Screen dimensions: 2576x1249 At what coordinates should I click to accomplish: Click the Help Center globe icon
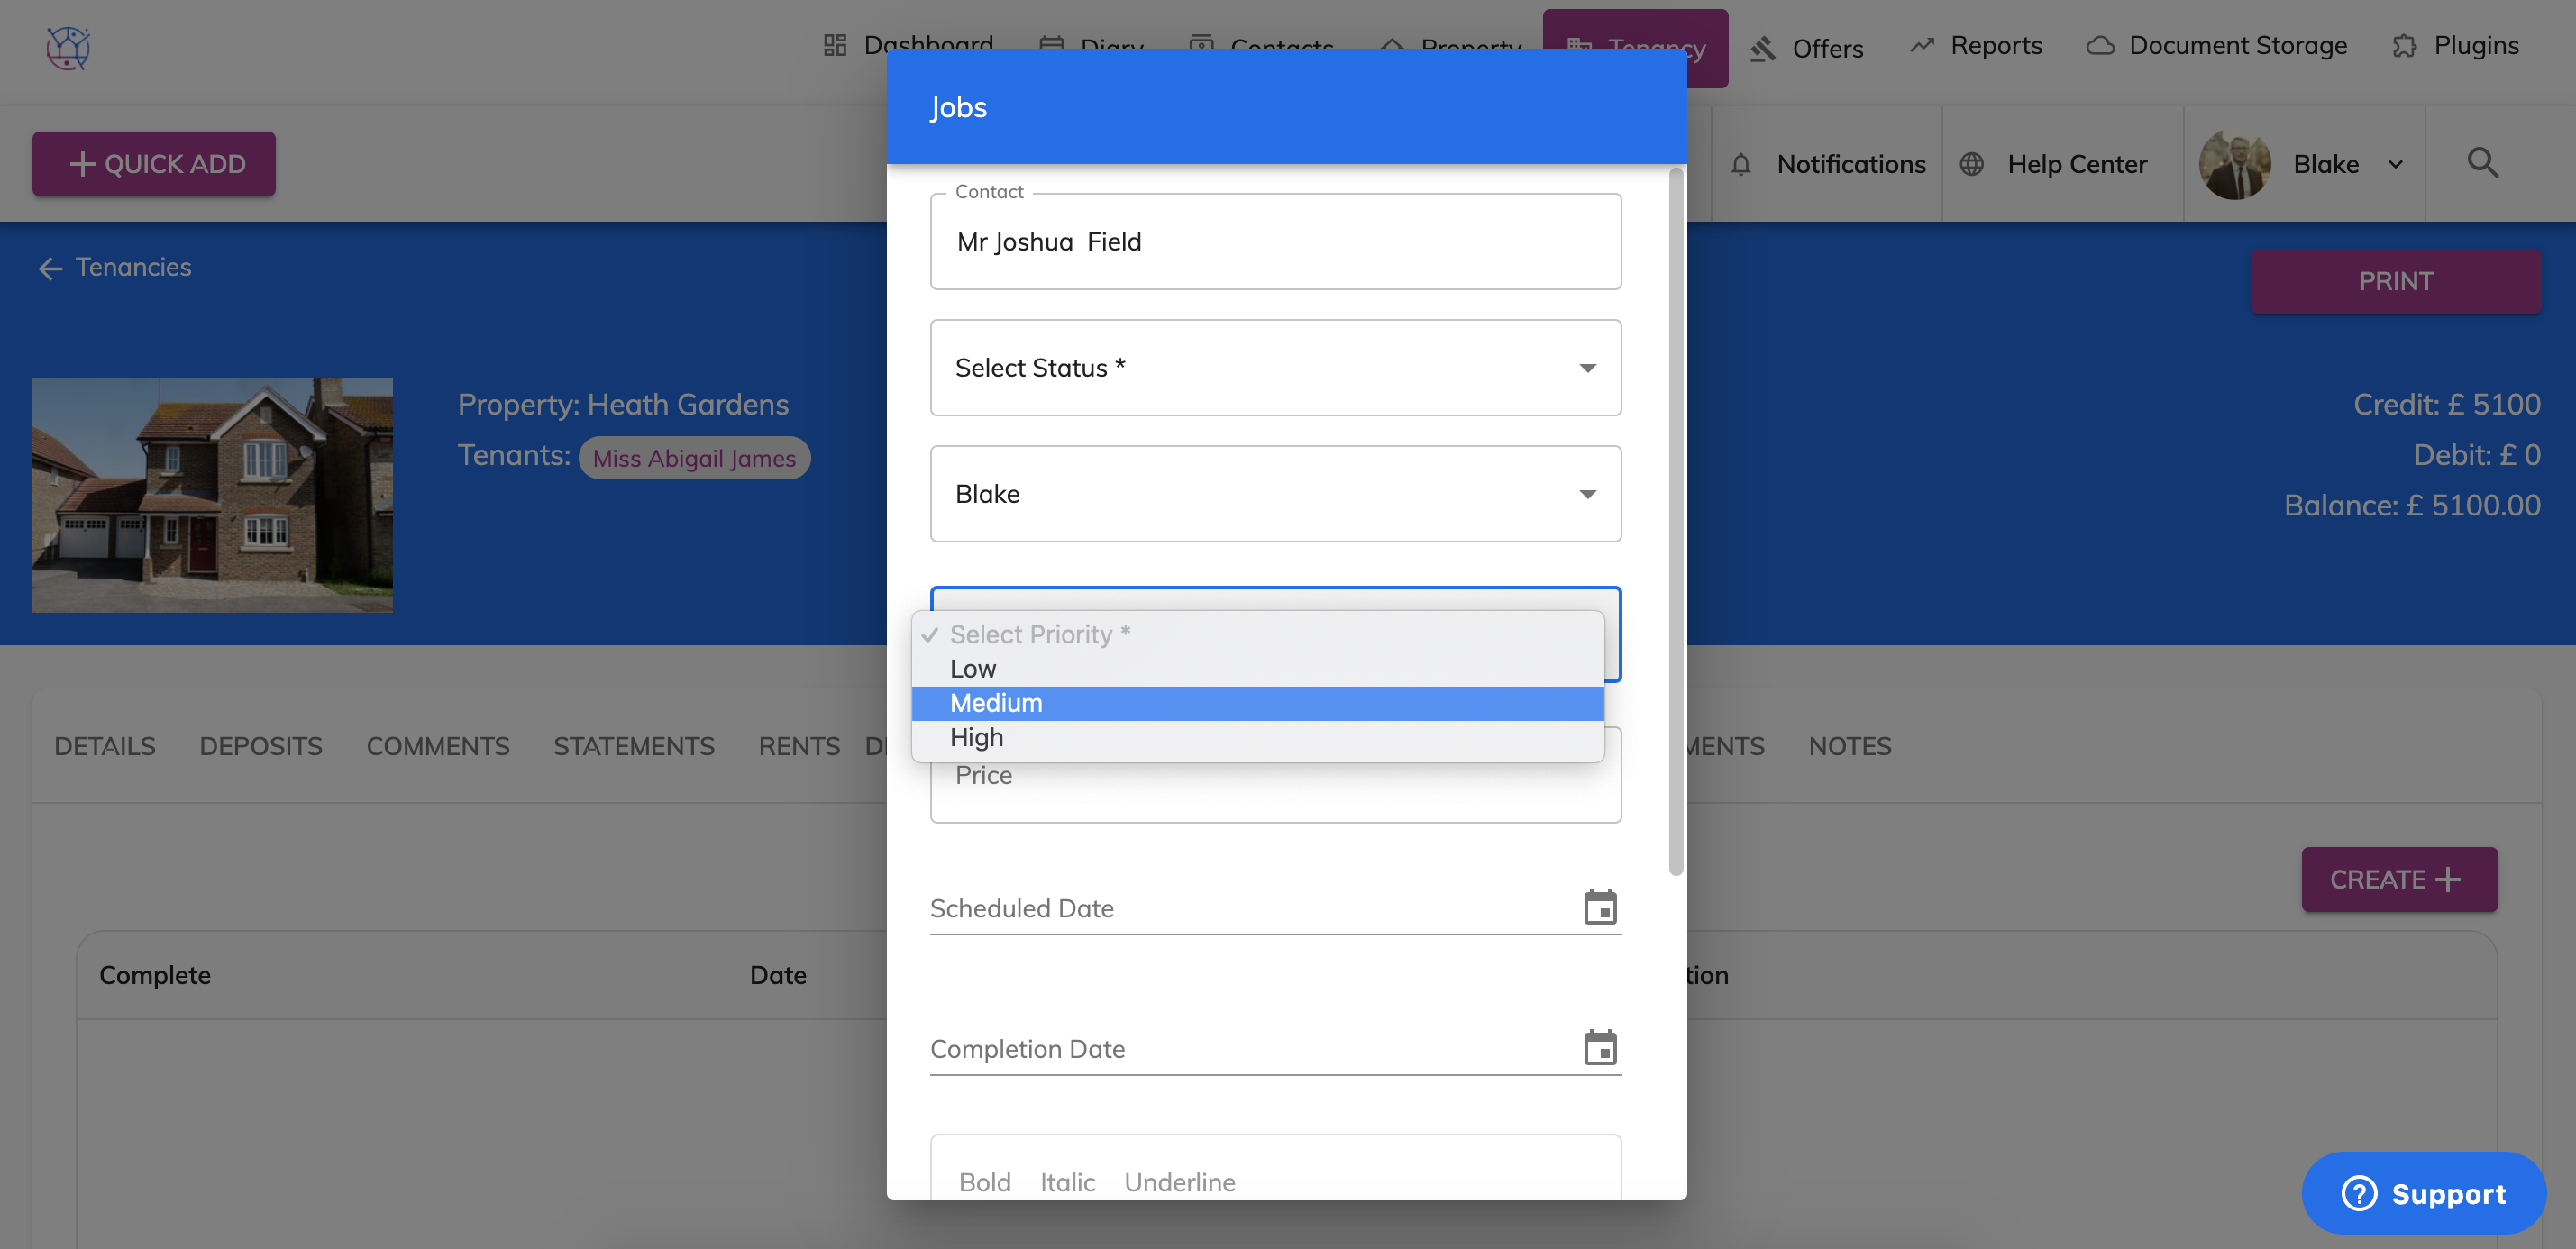pos(1971,164)
